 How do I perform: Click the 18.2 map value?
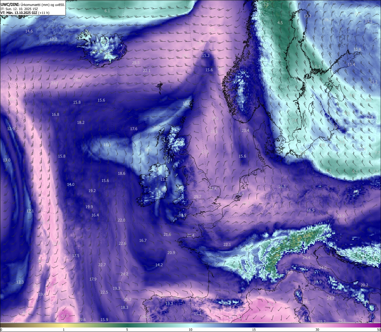[81, 122]
